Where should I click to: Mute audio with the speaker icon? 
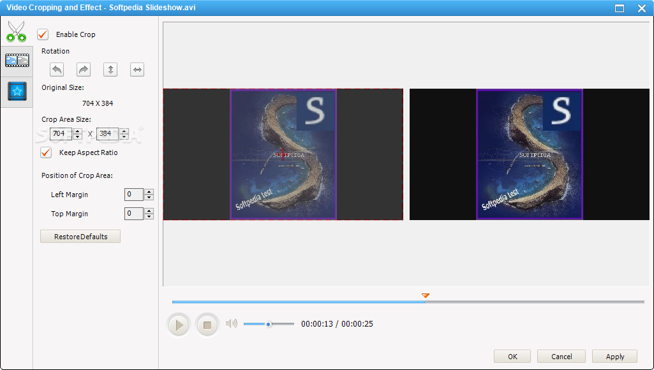pos(231,323)
